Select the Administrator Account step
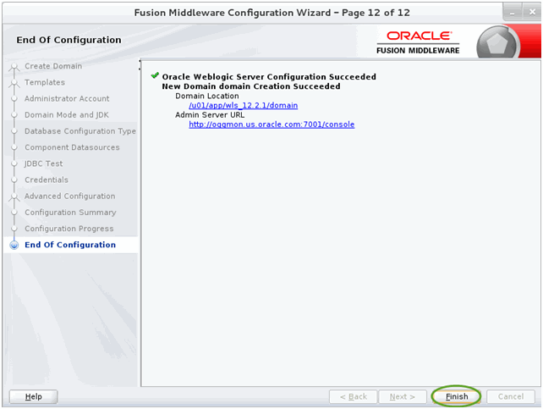 coord(67,99)
